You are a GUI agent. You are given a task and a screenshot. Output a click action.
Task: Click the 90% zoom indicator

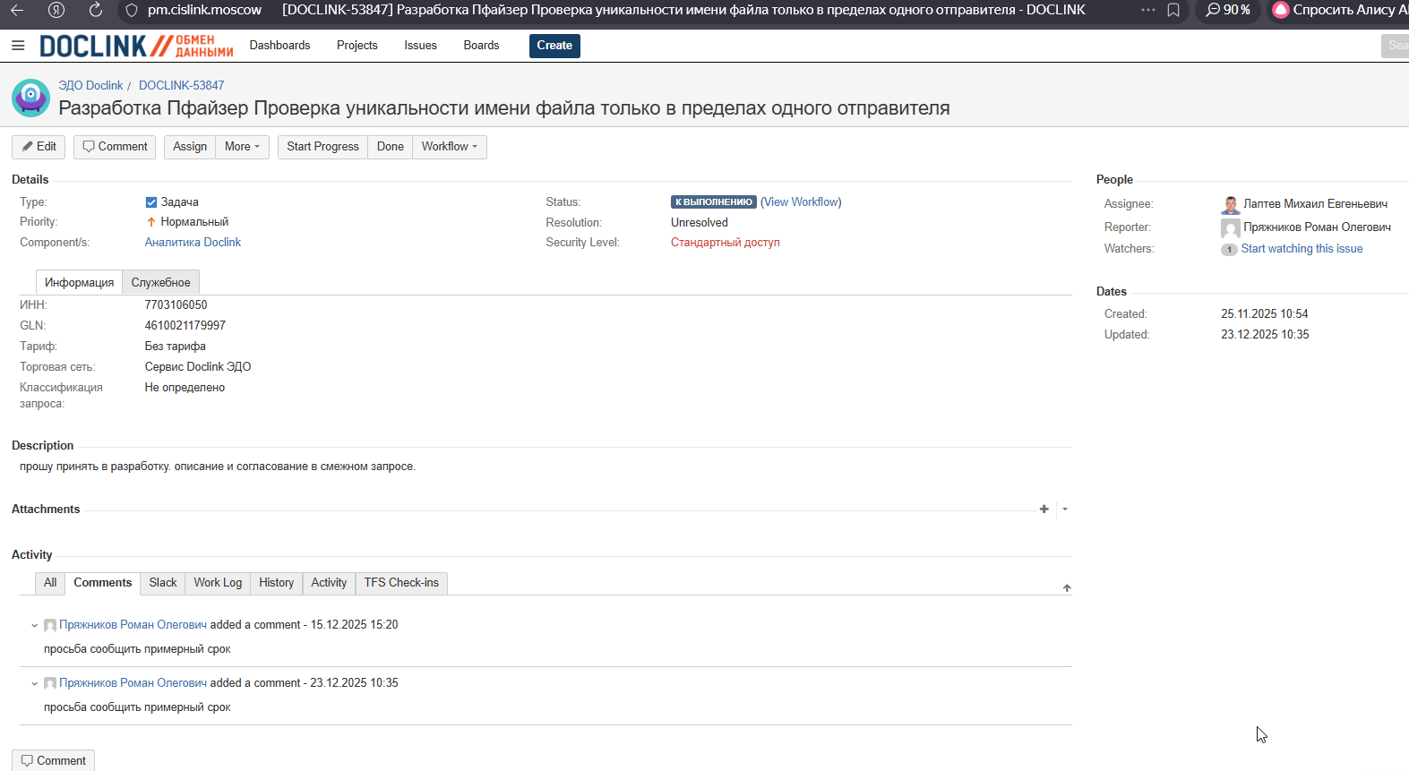coord(1228,10)
